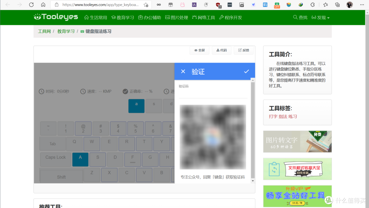Go to browser home page
The height and width of the screenshot is (208, 369).
coord(43,5)
